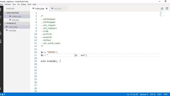170x96 pixels.
Task: Open the Search view in activity bar
Action: (1, 17)
